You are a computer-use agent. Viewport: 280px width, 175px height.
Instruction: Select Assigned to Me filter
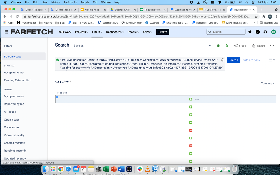coord(14,73)
